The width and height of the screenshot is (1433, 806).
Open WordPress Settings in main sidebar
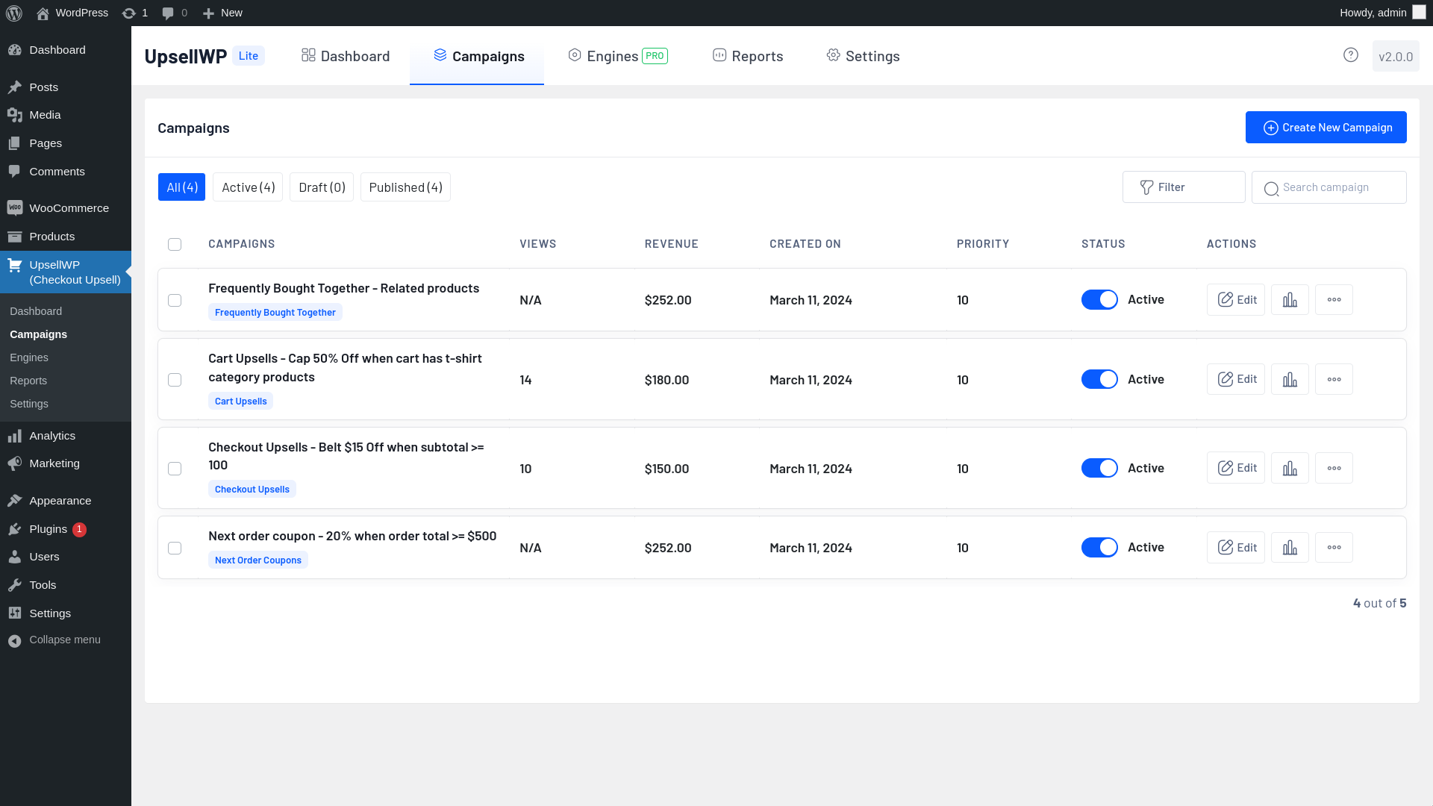click(66, 613)
